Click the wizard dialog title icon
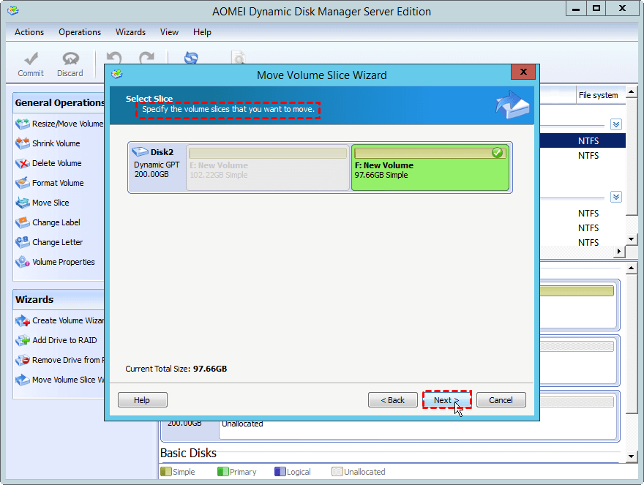 (117, 75)
